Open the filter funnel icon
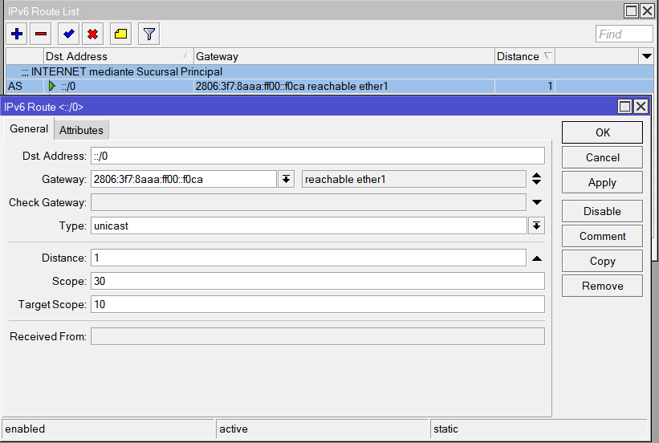This screenshot has width=659, height=443. 148,34
